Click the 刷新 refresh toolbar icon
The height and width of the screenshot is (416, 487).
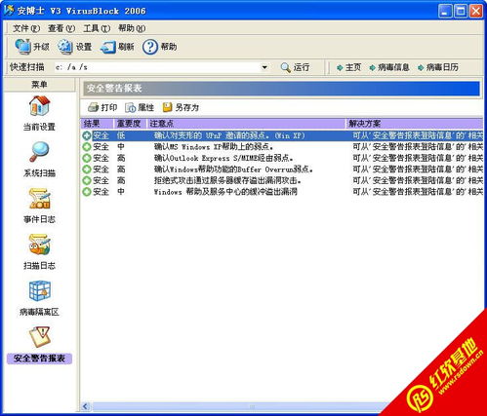[x=108, y=47]
